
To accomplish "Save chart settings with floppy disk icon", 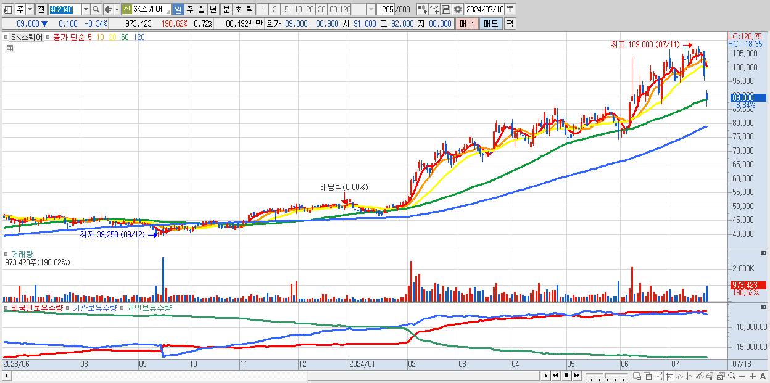I will click(x=446, y=9).
